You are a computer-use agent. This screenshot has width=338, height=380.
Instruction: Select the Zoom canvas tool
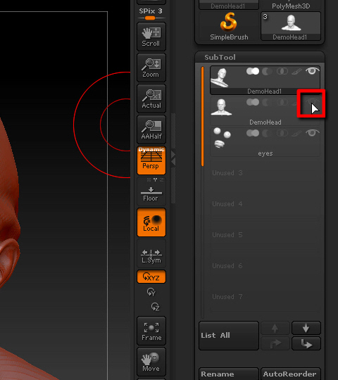151,68
